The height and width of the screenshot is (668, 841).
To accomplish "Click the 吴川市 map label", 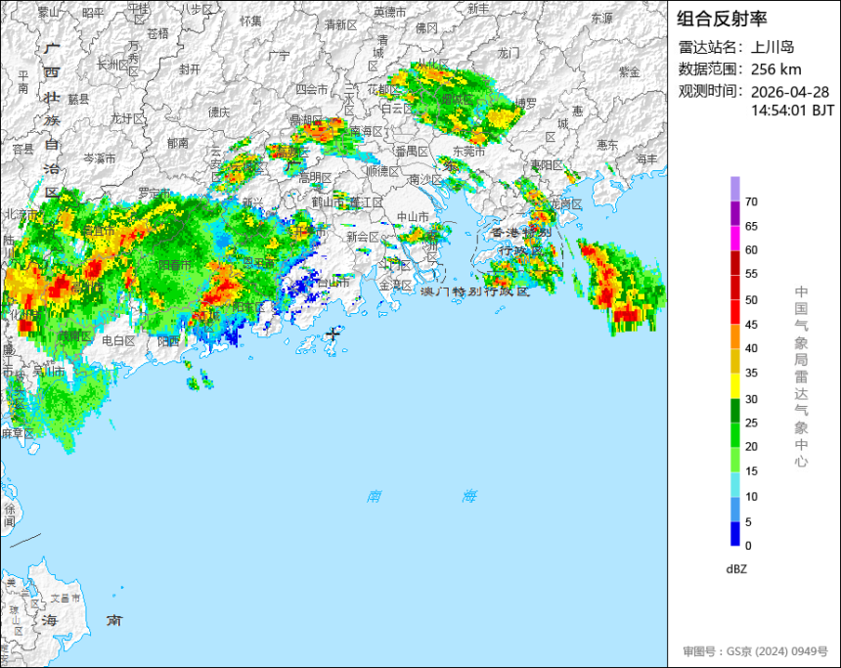I will (x=49, y=371).
